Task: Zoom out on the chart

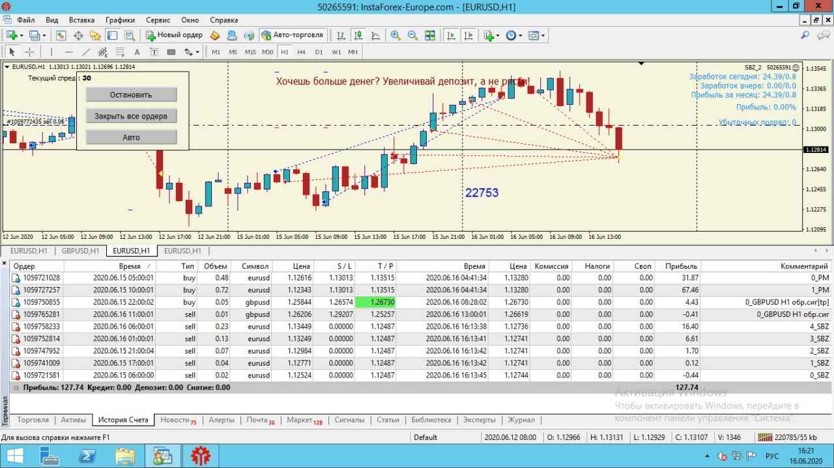Action: click(x=412, y=35)
